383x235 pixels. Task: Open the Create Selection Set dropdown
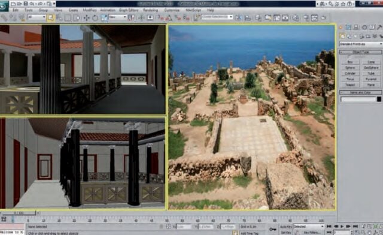tap(217, 17)
